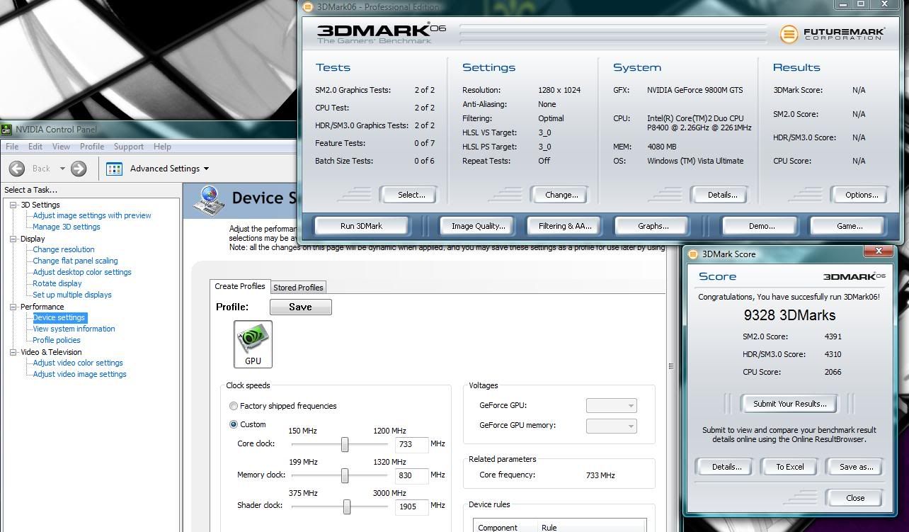Click the Back arrow in NVIDIA Control Panel
909x532 pixels.
point(17,169)
